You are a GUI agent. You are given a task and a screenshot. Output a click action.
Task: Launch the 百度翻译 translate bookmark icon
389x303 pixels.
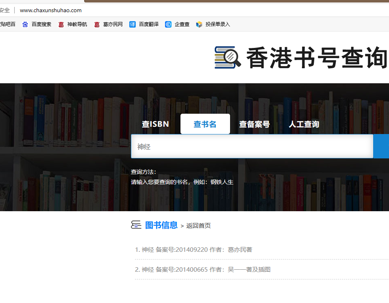point(133,24)
